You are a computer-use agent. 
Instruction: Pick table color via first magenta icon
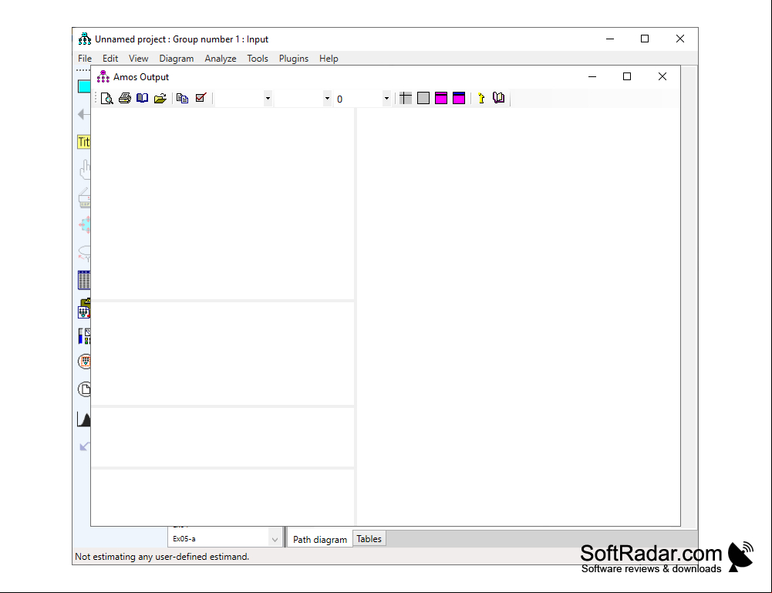(441, 99)
